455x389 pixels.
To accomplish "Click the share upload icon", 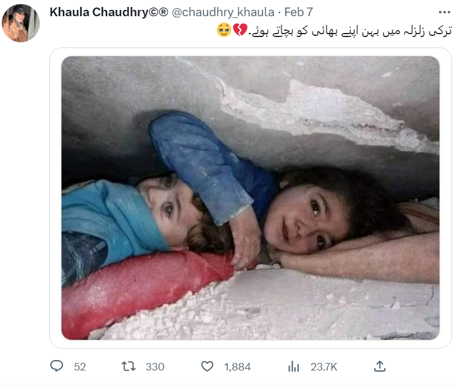I will tap(380, 366).
